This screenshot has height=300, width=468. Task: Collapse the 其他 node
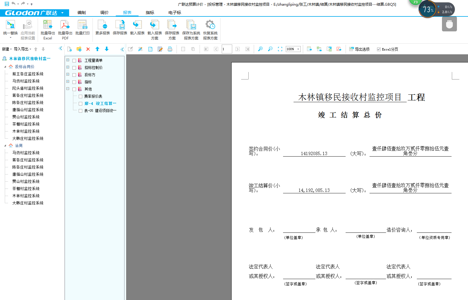tap(68, 89)
